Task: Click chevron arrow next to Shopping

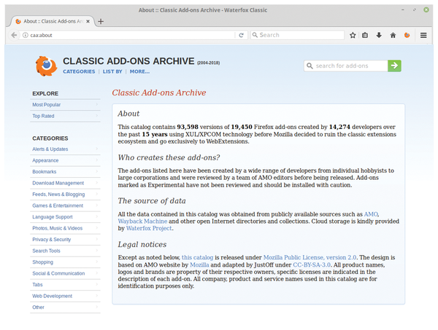Action: click(97, 262)
